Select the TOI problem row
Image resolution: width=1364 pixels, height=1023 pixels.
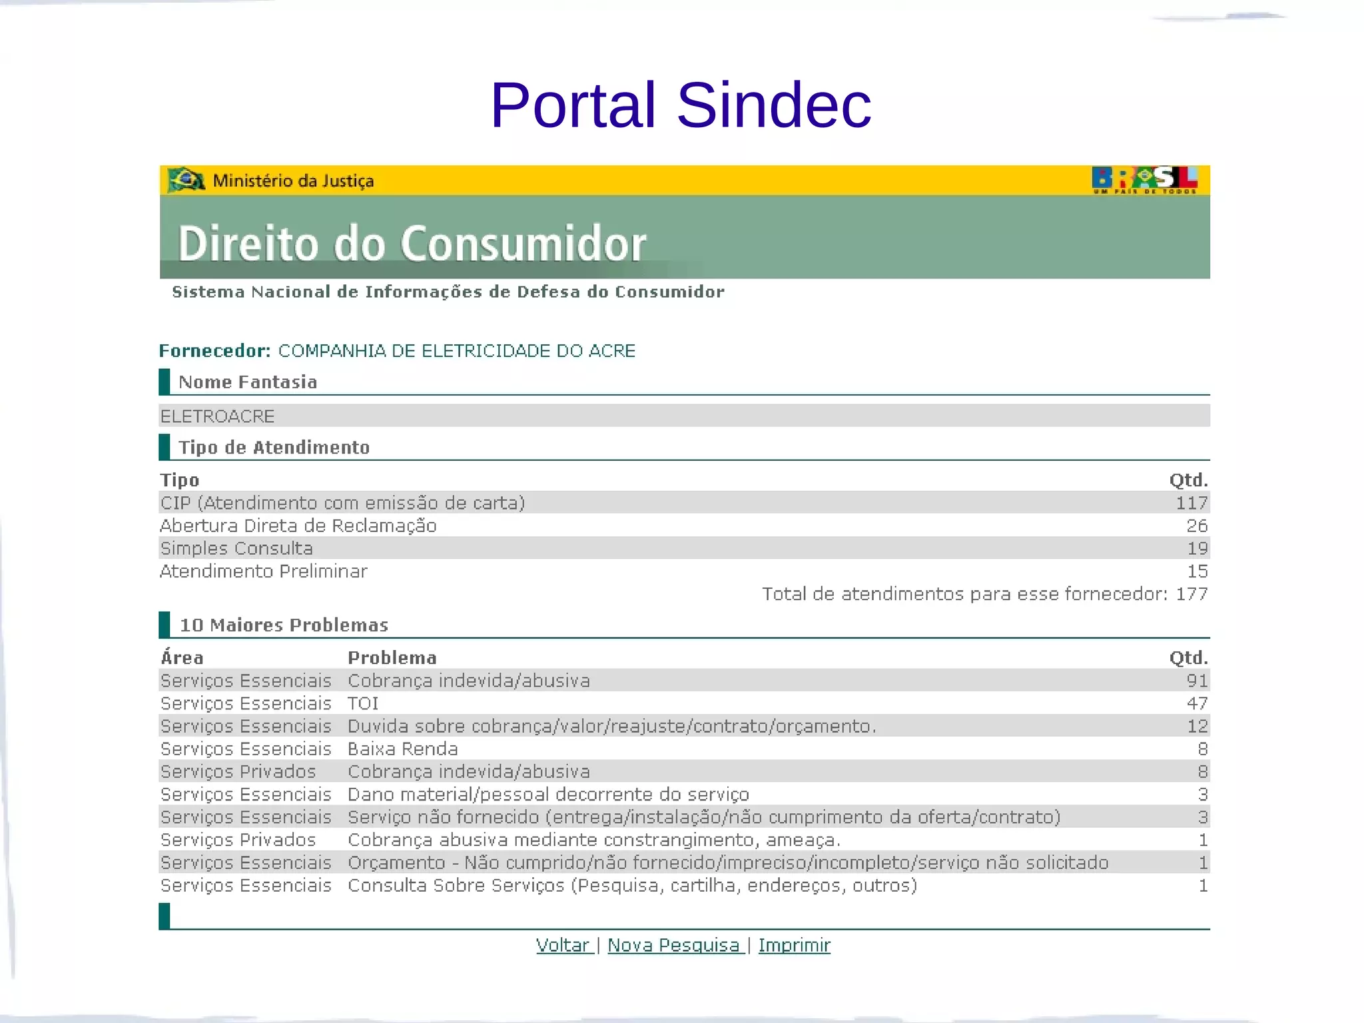click(685, 703)
